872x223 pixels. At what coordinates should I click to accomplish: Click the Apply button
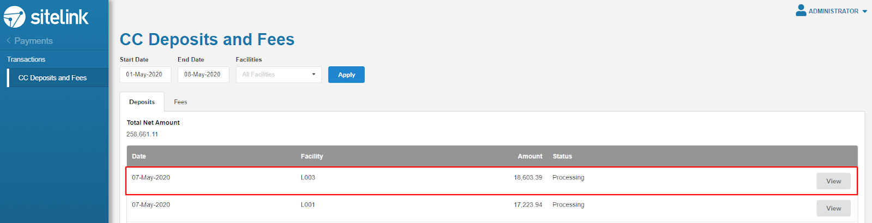pos(346,75)
